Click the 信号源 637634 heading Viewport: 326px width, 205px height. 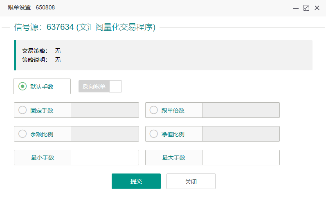coord(85,27)
